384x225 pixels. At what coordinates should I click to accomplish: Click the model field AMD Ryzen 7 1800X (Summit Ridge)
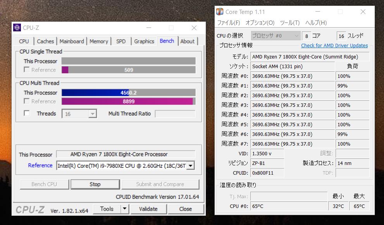pos(310,57)
